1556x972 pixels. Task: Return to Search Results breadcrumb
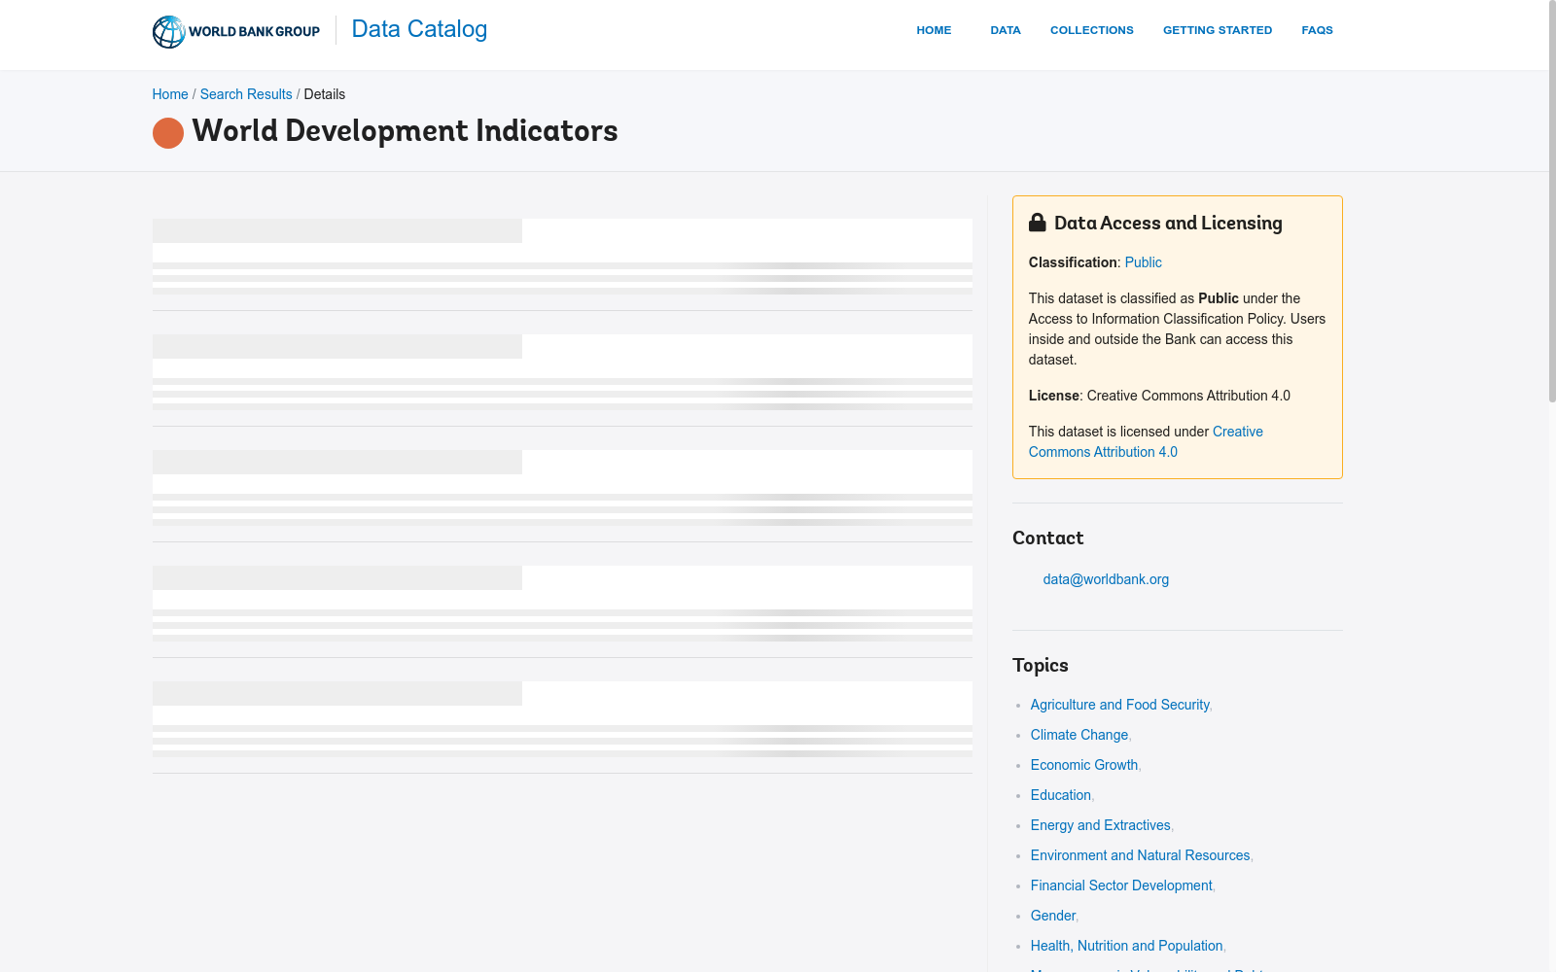coord(246,94)
